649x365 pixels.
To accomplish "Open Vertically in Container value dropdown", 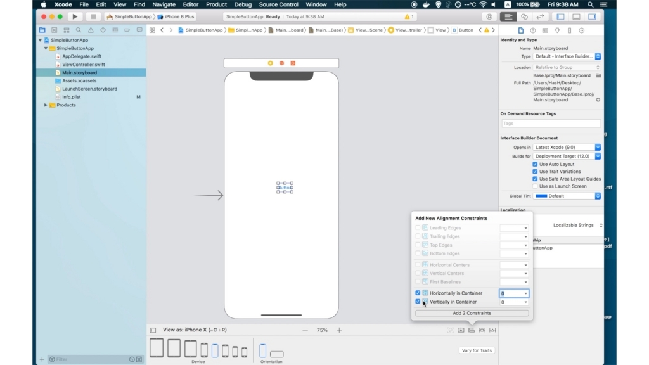I will pyautogui.click(x=525, y=302).
